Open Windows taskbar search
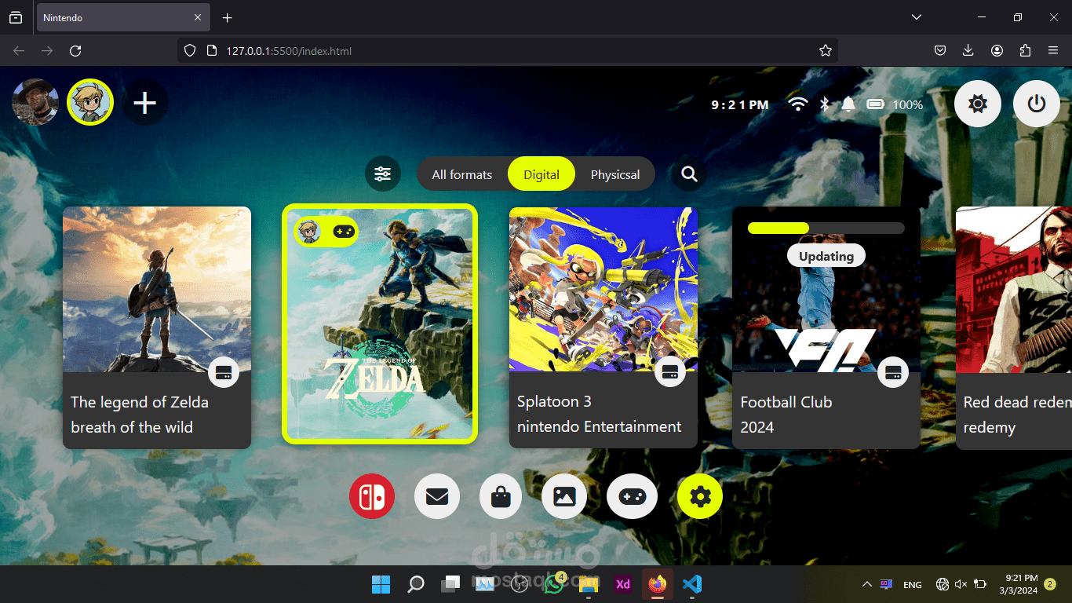 pyautogui.click(x=416, y=584)
